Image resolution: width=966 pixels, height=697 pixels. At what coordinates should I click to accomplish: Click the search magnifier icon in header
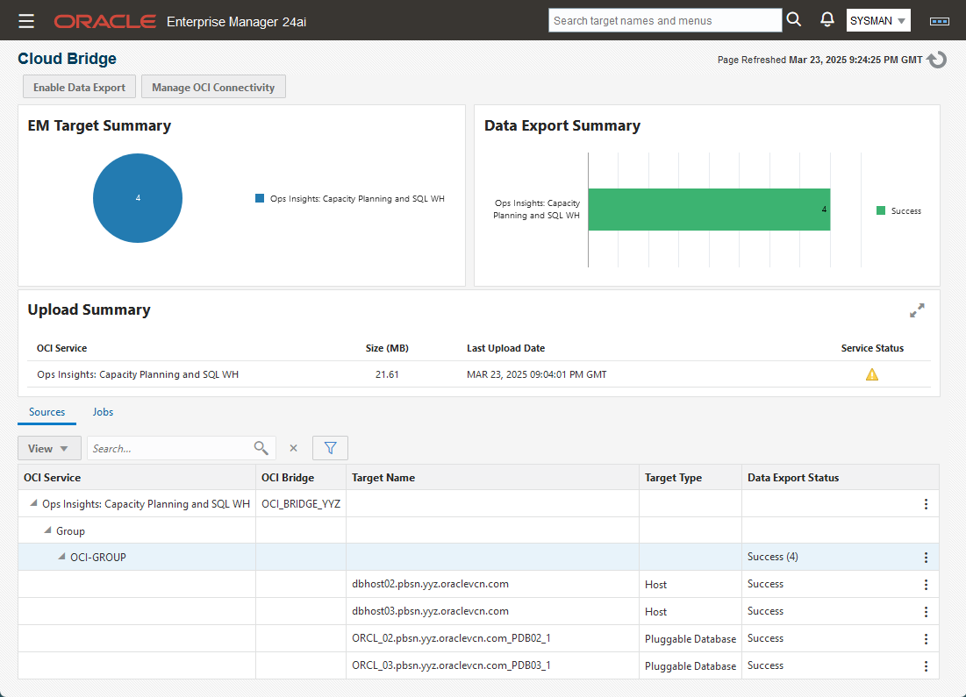794,20
